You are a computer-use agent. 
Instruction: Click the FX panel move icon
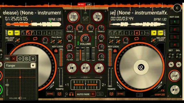tap(20, 59)
